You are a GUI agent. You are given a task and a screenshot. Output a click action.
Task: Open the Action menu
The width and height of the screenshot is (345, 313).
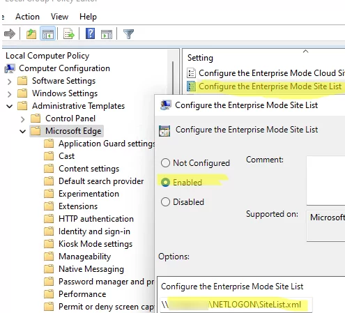[x=27, y=17]
